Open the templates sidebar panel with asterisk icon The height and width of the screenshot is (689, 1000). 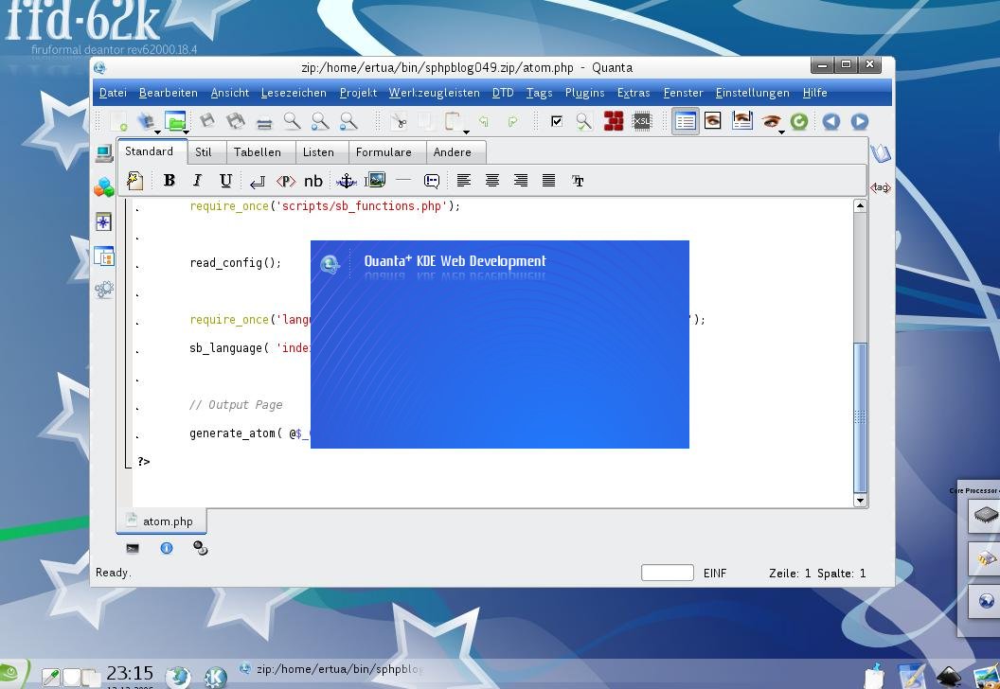(x=103, y=221)
